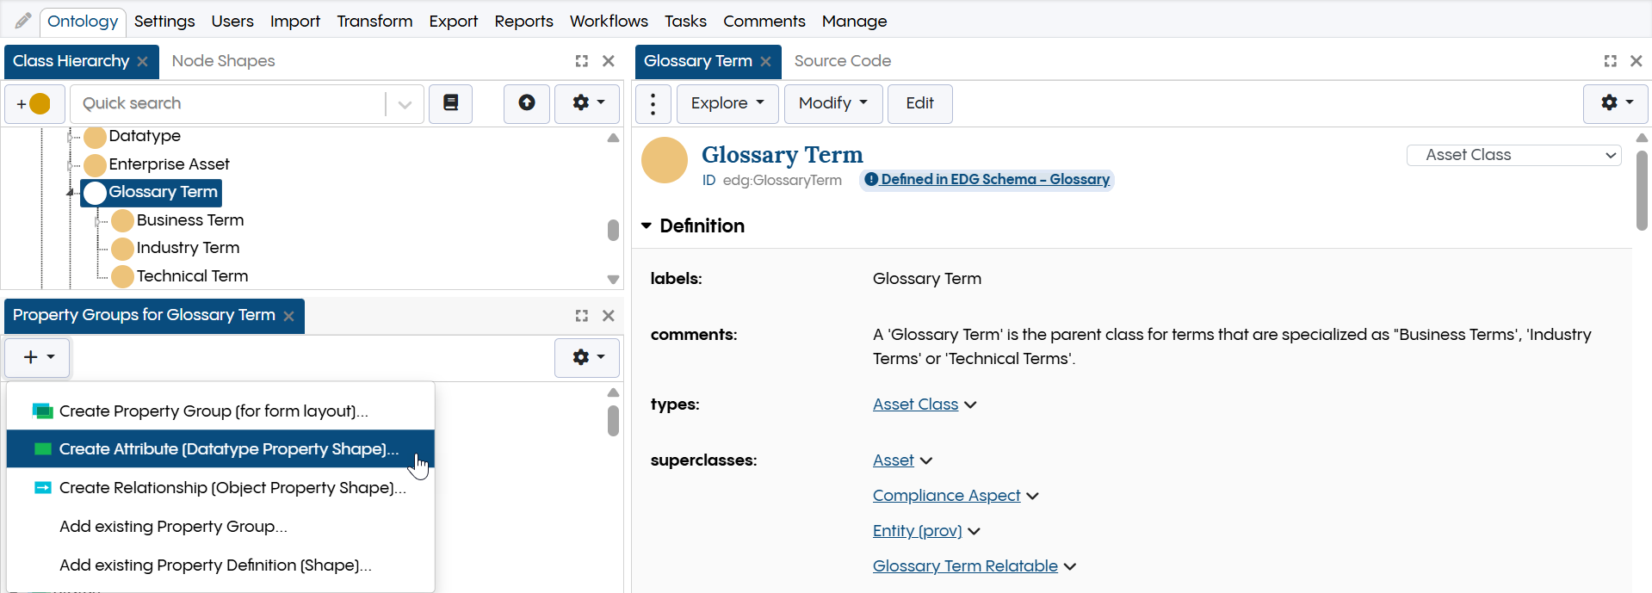
Task: Open the three-dot menu left of Explore
Action: (653, 104)
